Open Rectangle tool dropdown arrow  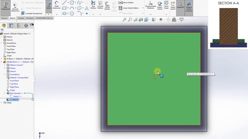68,8
